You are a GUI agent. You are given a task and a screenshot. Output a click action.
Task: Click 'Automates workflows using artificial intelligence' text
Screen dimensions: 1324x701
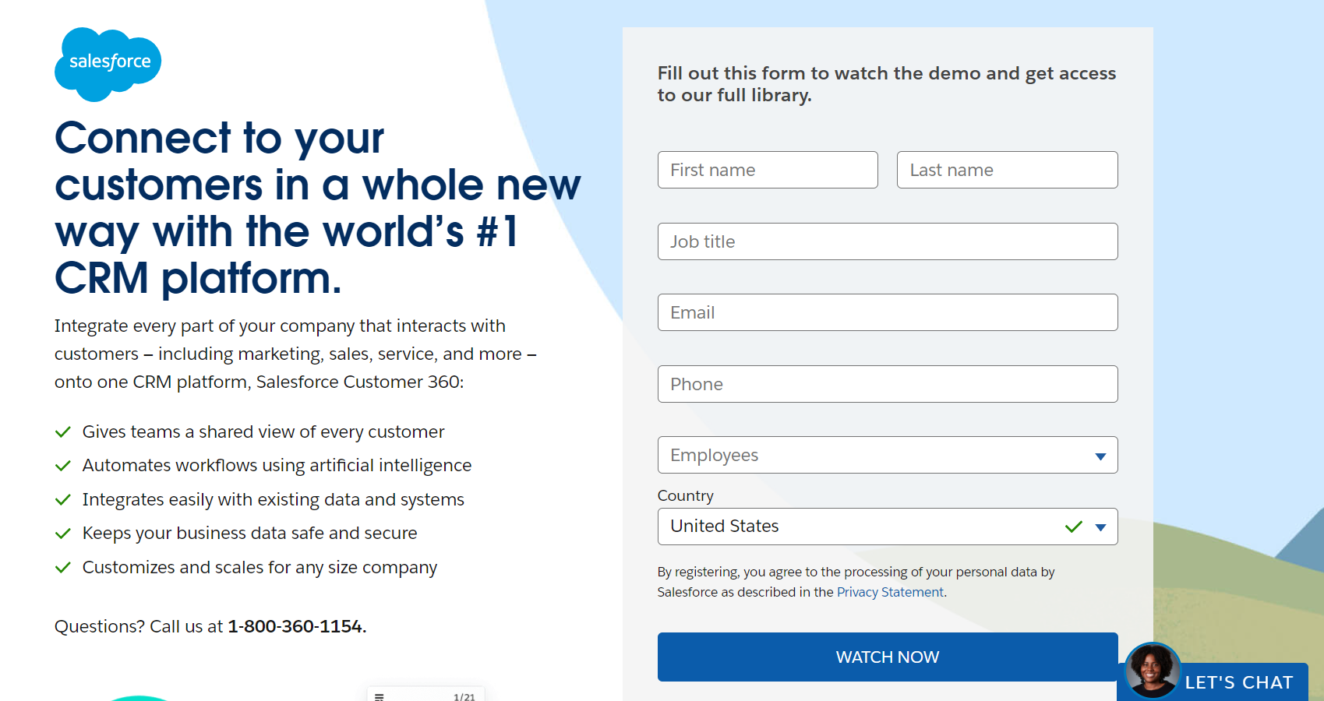click(277, 465)
